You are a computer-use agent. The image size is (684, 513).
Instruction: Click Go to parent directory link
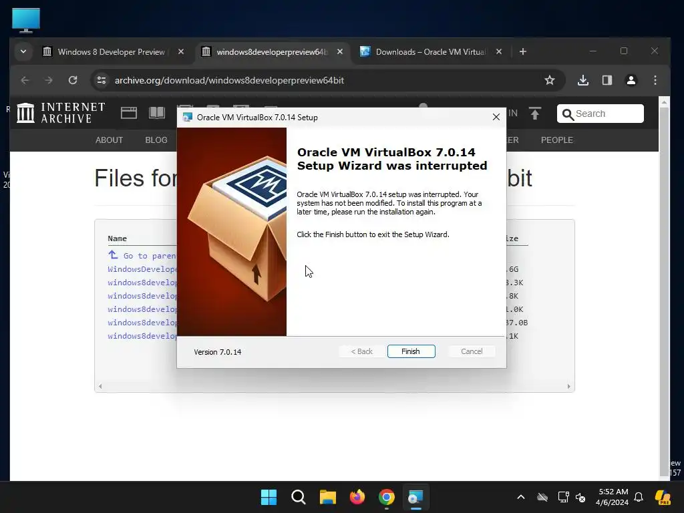142,256
